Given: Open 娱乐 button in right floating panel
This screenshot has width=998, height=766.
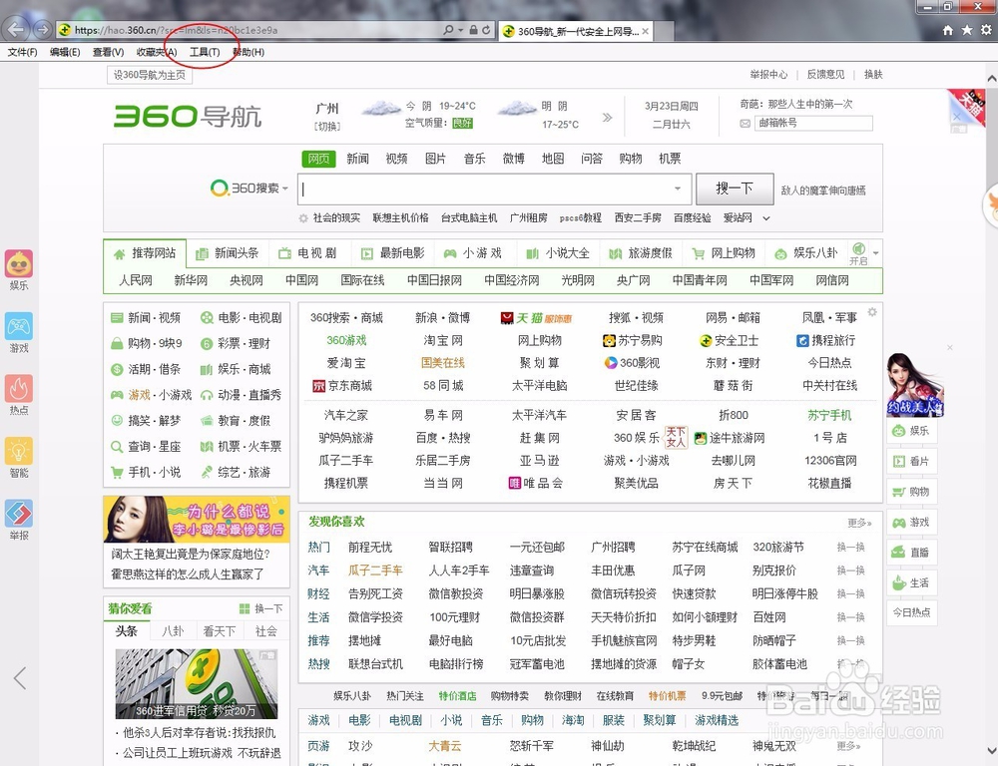Looking at the screenshot, I should pyautogui.click(x=911, y=431).
